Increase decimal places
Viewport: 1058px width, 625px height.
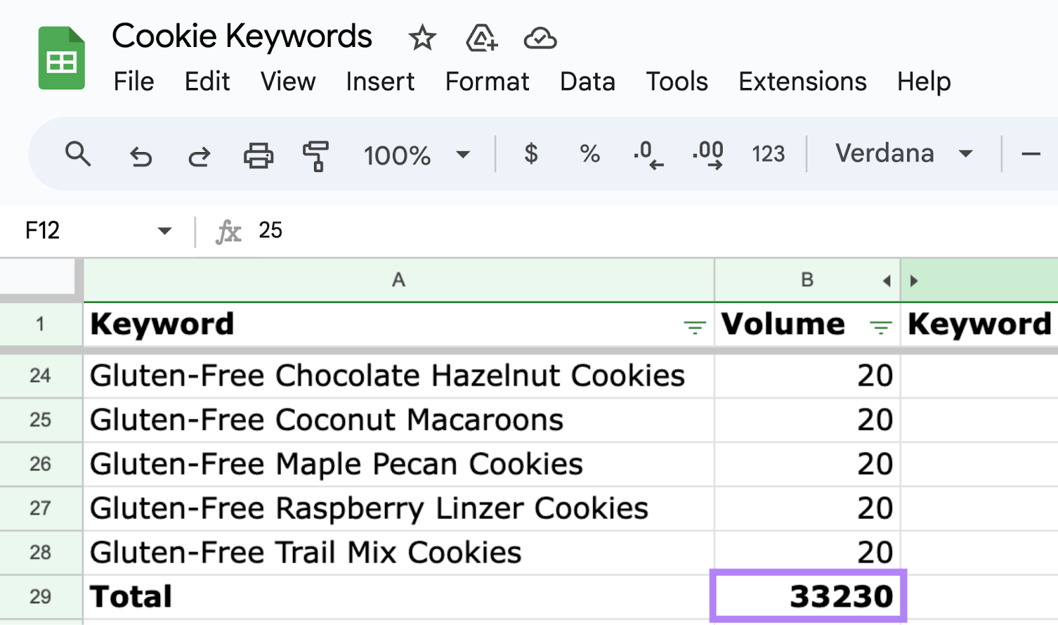pyautogui.click(x=707, y=155)
